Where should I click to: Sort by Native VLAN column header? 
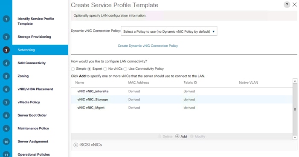click(249, 83)
